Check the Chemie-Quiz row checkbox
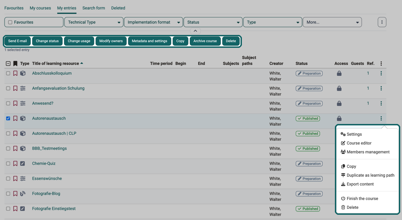Viewport: 402px width, 220px height. (8, 163)
